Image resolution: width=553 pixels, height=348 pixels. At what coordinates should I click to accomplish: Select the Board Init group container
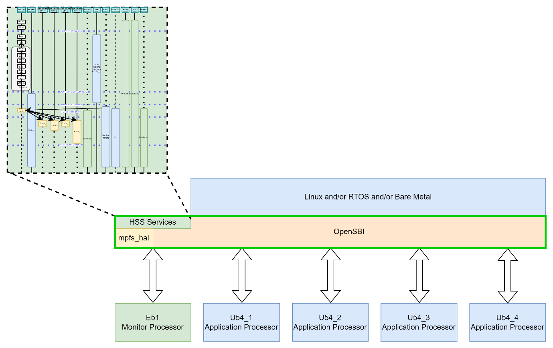21,69
